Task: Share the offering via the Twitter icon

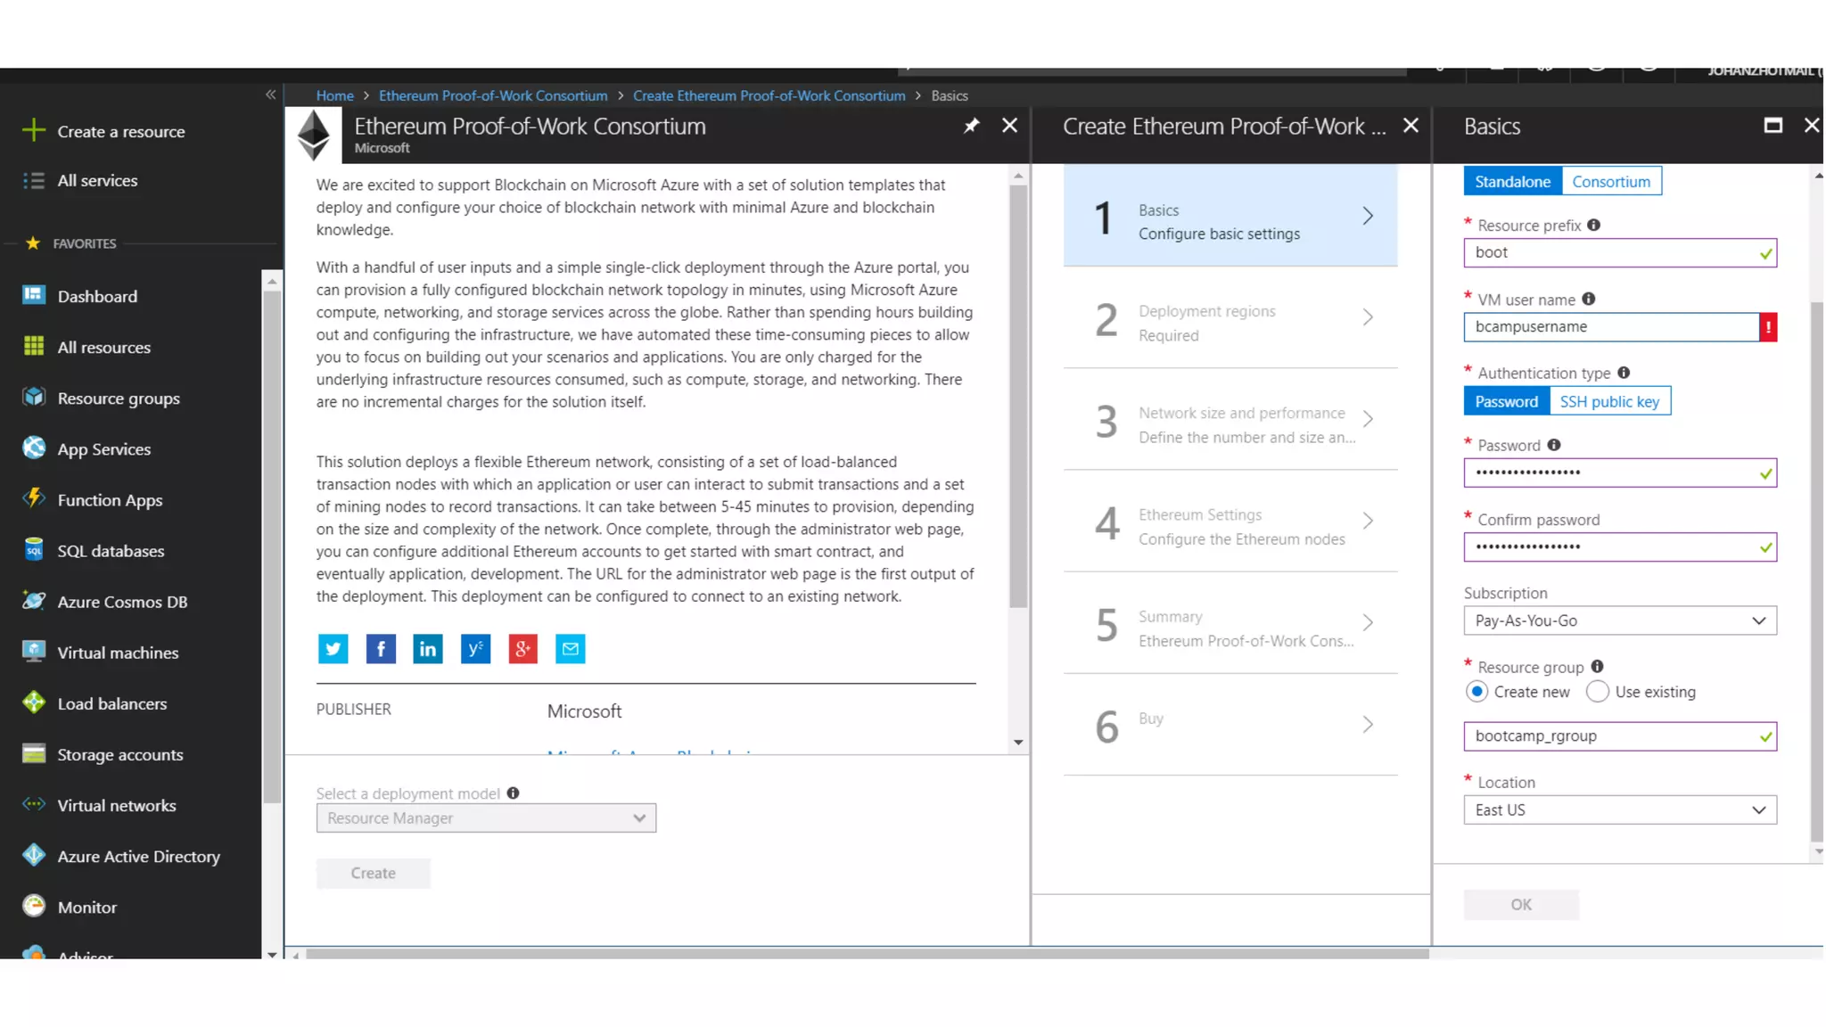Action: (333, 649)
